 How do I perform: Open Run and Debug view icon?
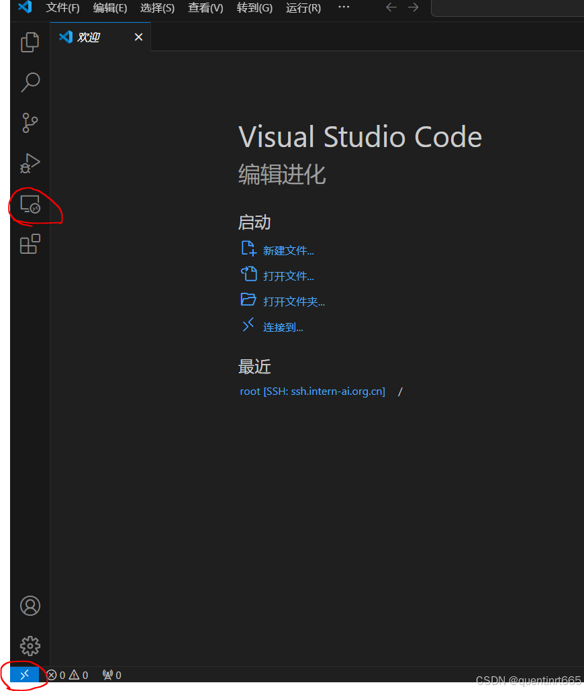tap(30, 163)
